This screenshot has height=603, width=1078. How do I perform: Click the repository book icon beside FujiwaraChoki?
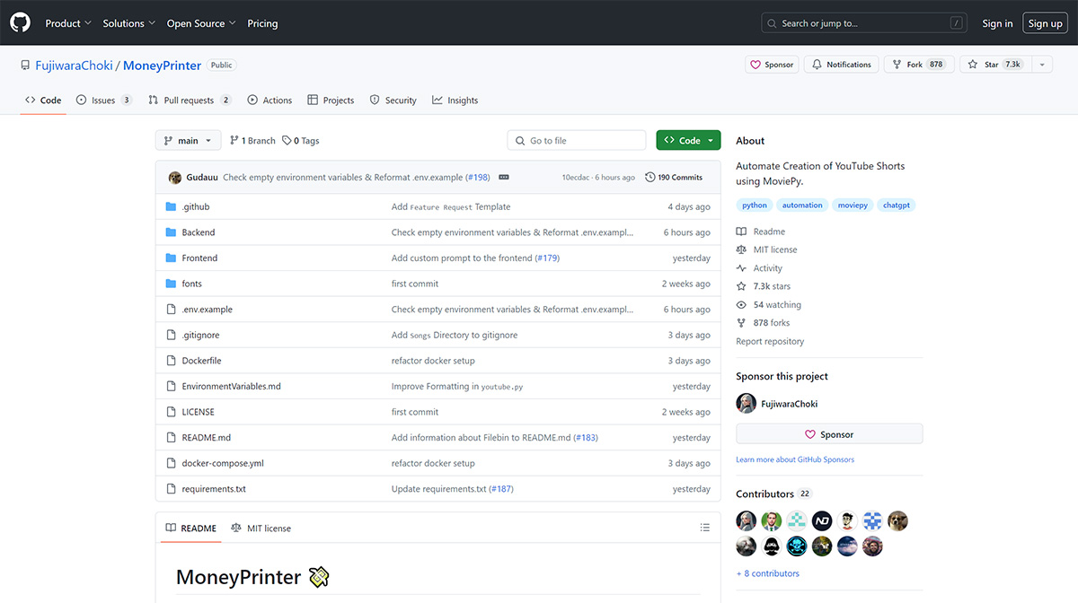point(25,64)
